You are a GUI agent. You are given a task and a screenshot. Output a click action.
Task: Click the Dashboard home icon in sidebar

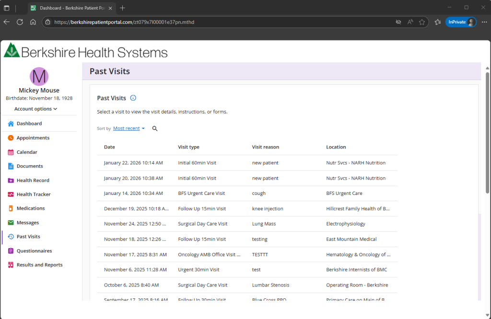tap(11, 124)
